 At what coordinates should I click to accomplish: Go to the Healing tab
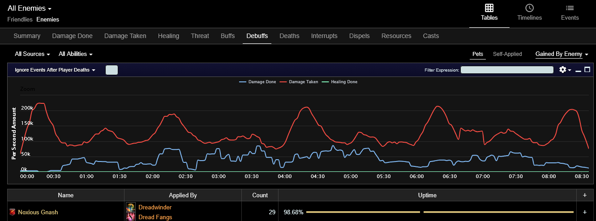click(168, 36)
